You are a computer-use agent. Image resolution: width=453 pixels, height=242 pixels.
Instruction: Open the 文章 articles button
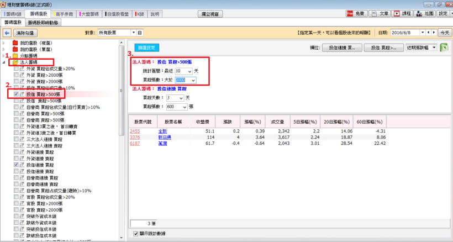click(380, 14)
